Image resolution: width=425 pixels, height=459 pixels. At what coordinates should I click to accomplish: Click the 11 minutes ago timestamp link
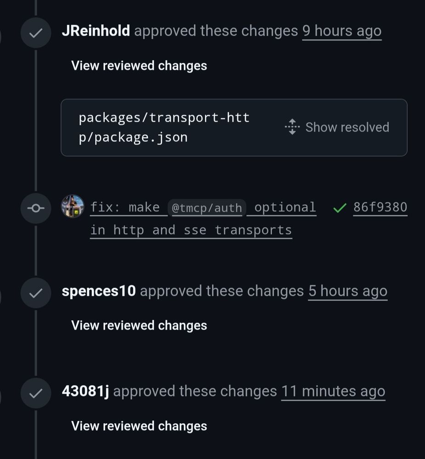333,392
